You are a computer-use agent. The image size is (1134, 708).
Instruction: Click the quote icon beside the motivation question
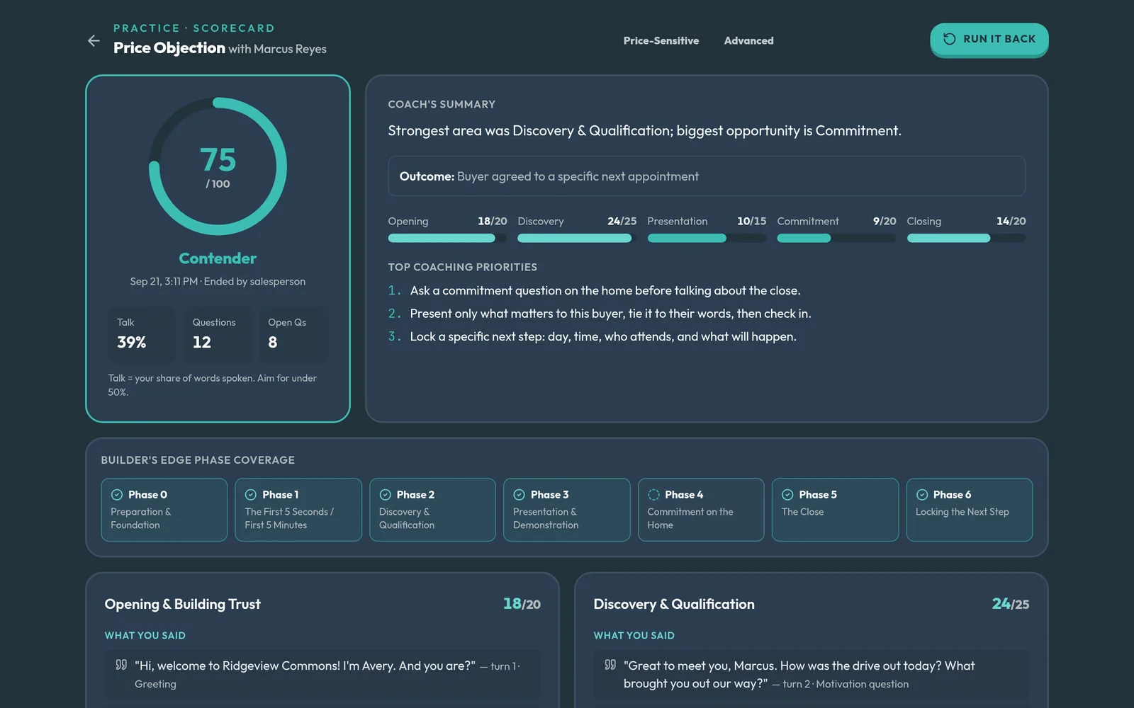(610, 665)
